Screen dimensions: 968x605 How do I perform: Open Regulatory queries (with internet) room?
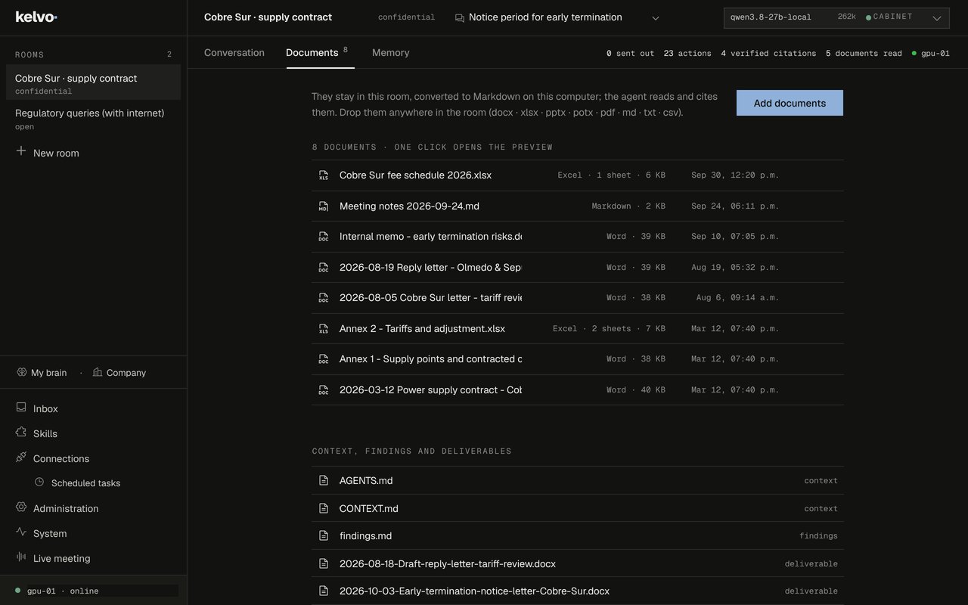(x=93, y=119)
